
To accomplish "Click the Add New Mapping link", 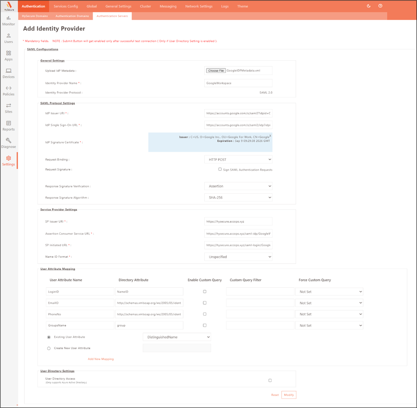I will [x=101, y=359].
